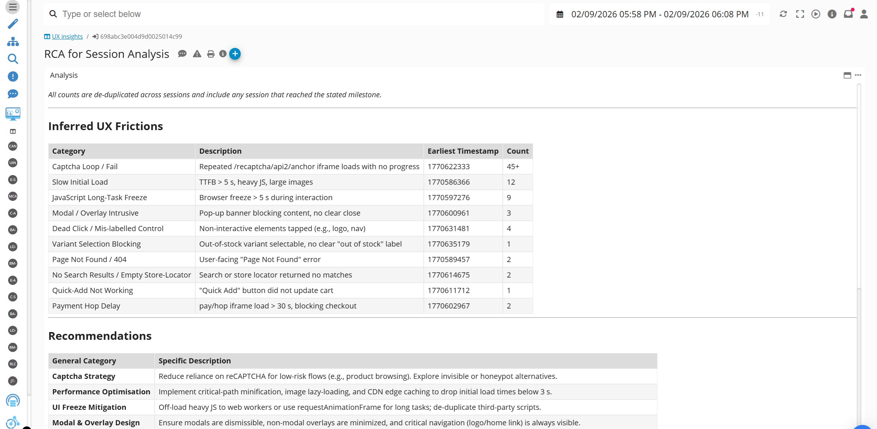Select the MCA sidebar item
The image size is (877, 429).
pos(13,196)
